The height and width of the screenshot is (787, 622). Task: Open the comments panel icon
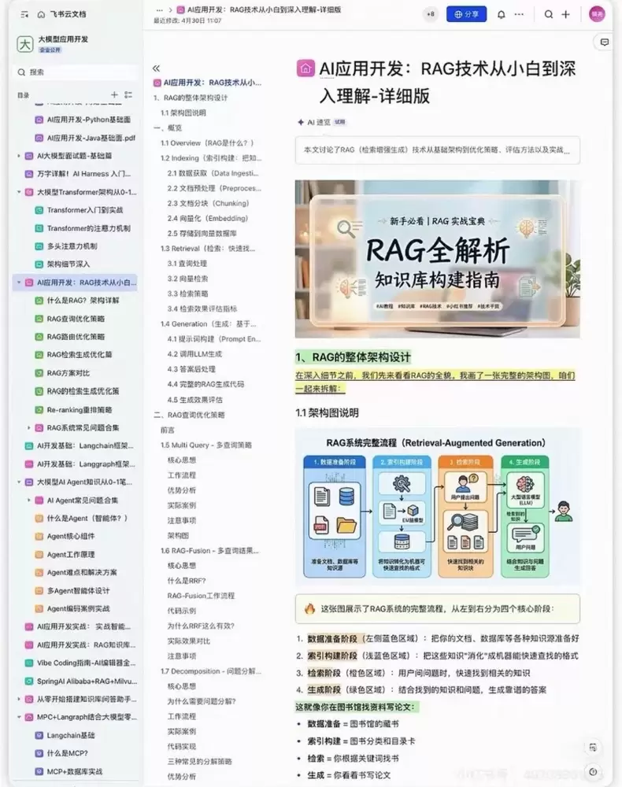tap(605, 42)
